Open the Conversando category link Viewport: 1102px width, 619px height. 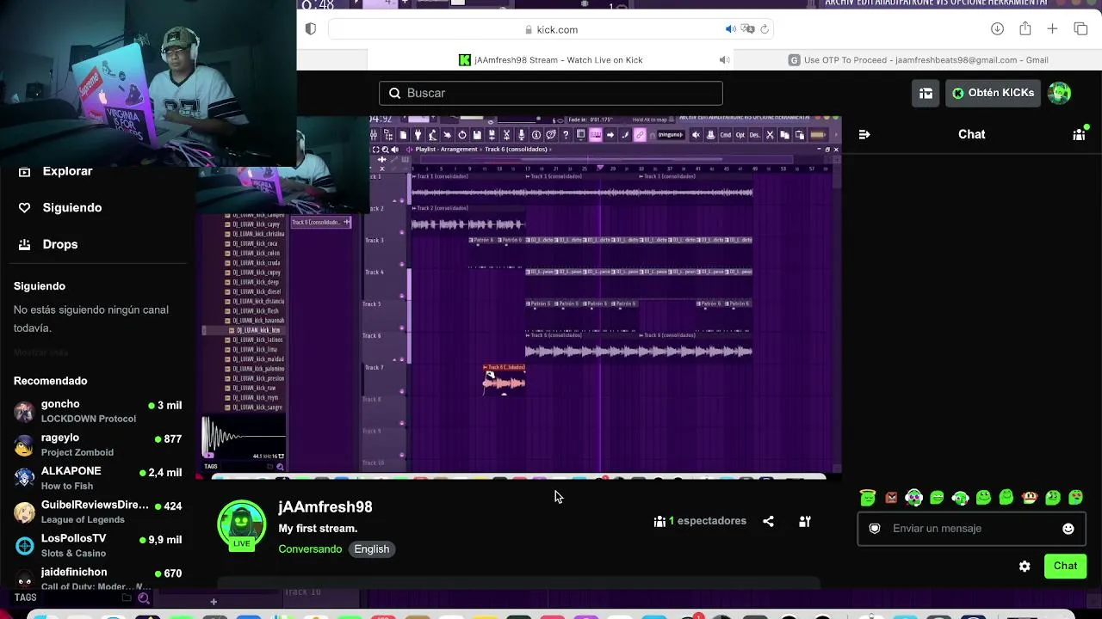pyautogui.click(x=310, y=549)
